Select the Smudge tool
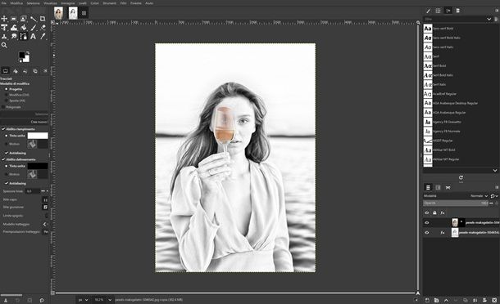Screen dimensions: 500x304 coord(14,37)
